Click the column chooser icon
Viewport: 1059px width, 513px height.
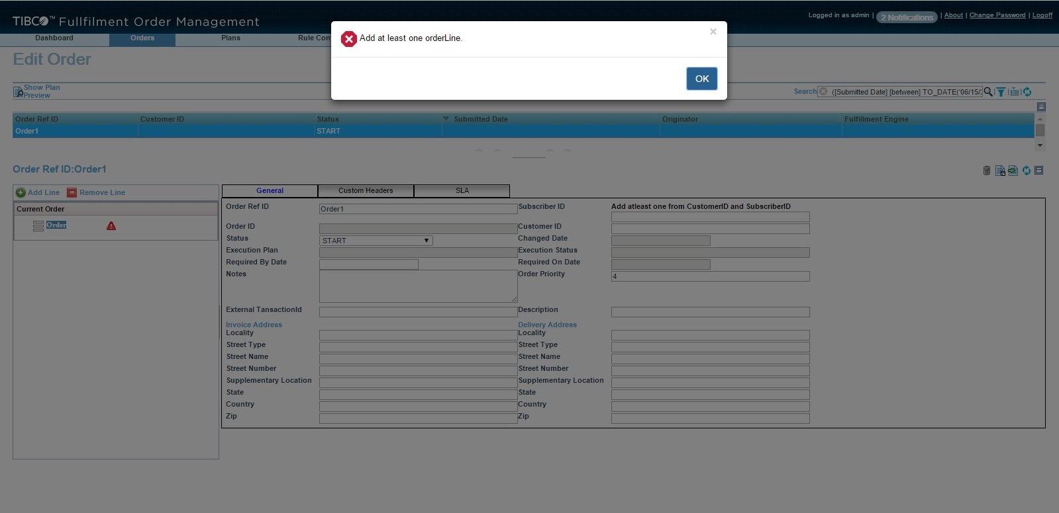(1013, 92)
